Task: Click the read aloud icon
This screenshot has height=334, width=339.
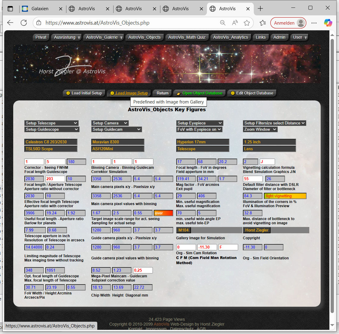Action: [235, 23]
